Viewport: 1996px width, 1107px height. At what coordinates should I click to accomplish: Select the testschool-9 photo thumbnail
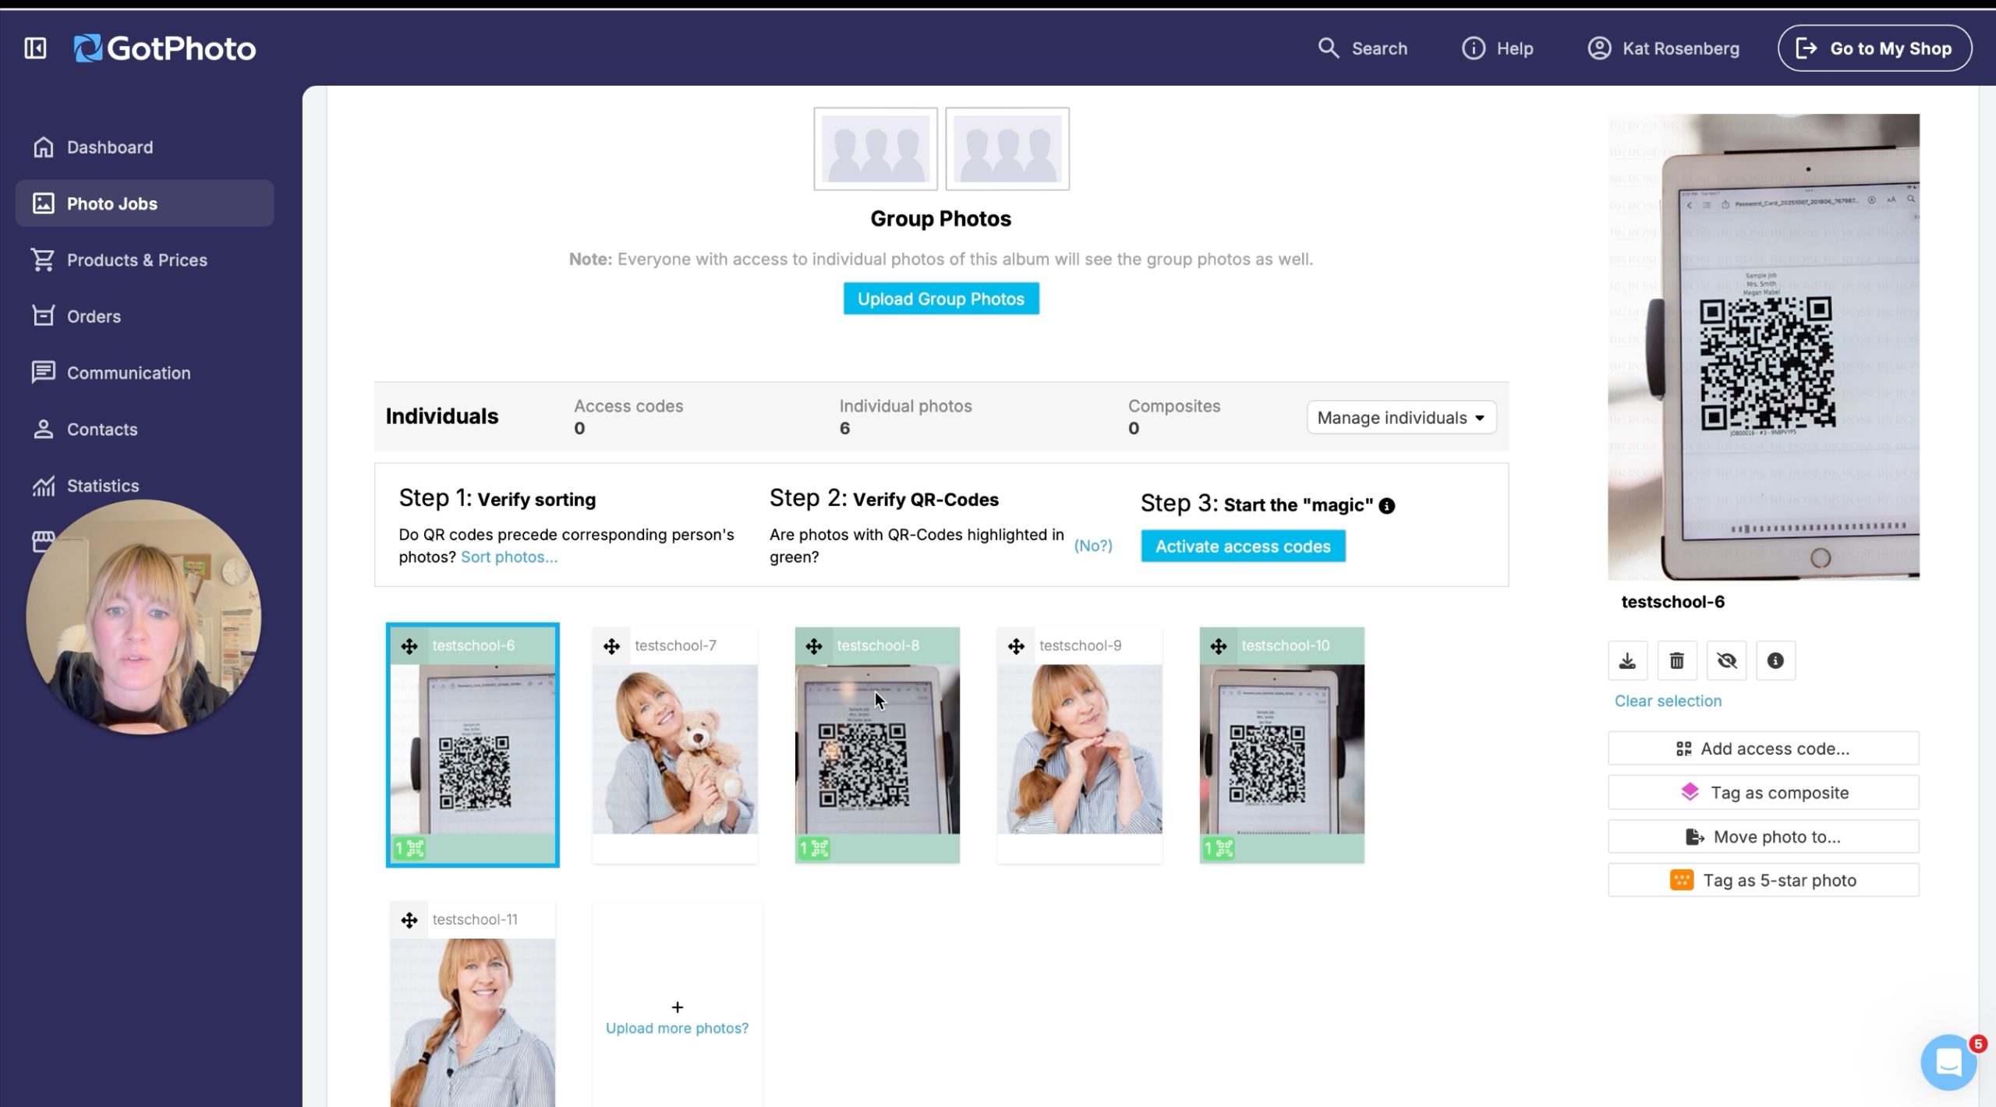(1079, 748)
